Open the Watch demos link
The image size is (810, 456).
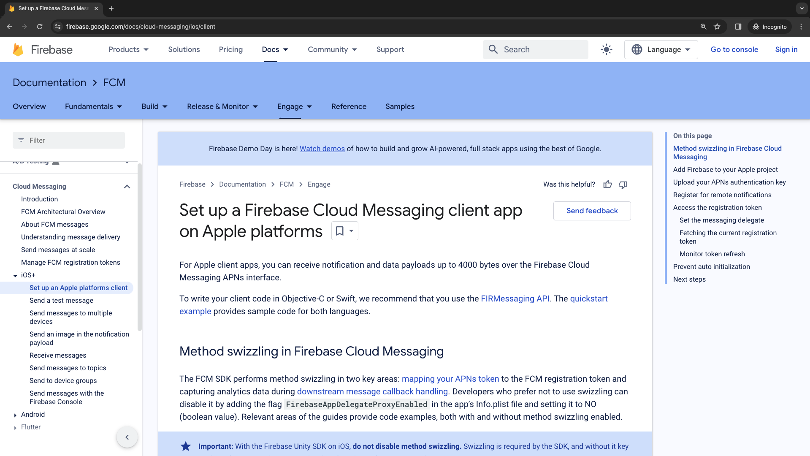coord(322,149)
